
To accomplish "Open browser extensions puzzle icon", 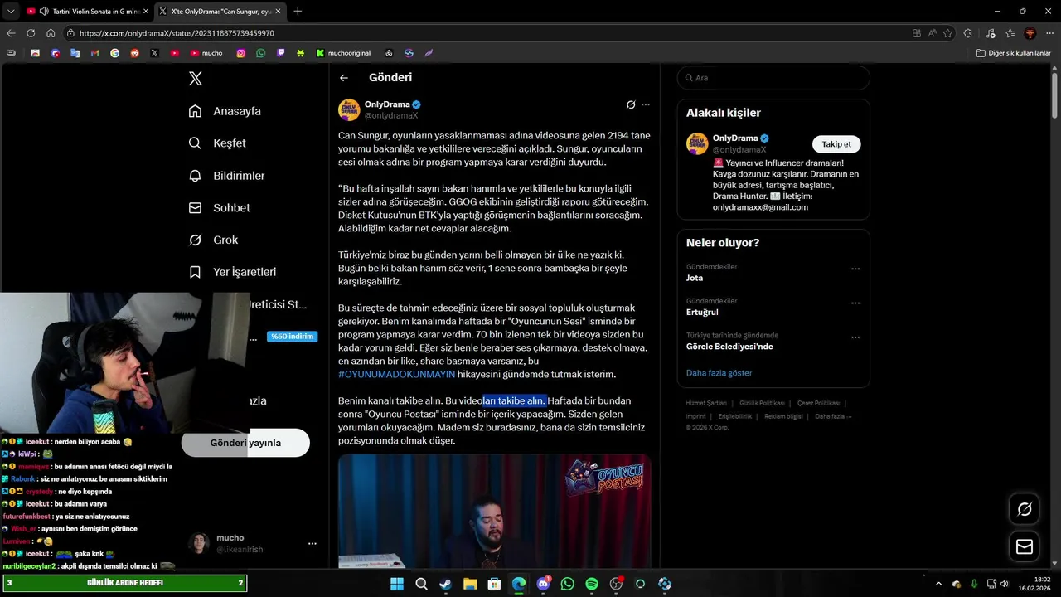I will 968,33.
